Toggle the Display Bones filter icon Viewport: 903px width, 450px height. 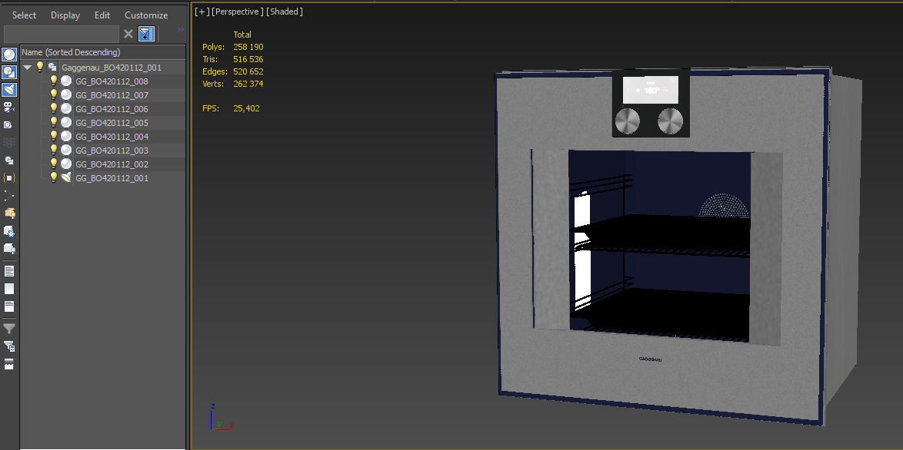tap(9, 195)
